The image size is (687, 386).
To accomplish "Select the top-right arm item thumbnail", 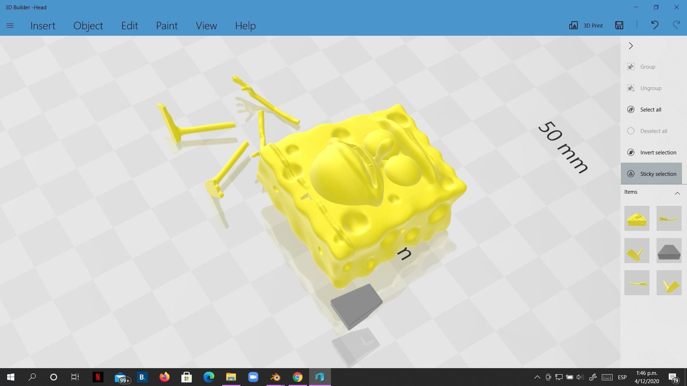I will click(669, 218).
